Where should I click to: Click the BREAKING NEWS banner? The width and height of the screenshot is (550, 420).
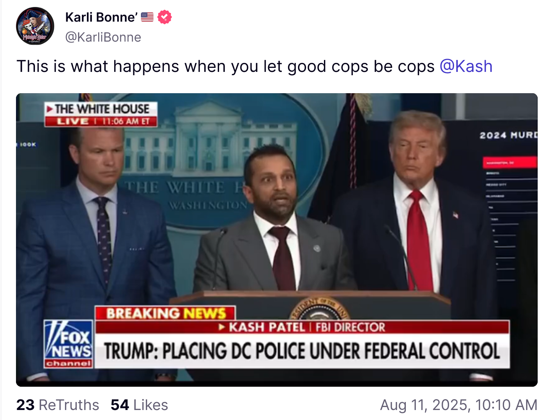166,314
